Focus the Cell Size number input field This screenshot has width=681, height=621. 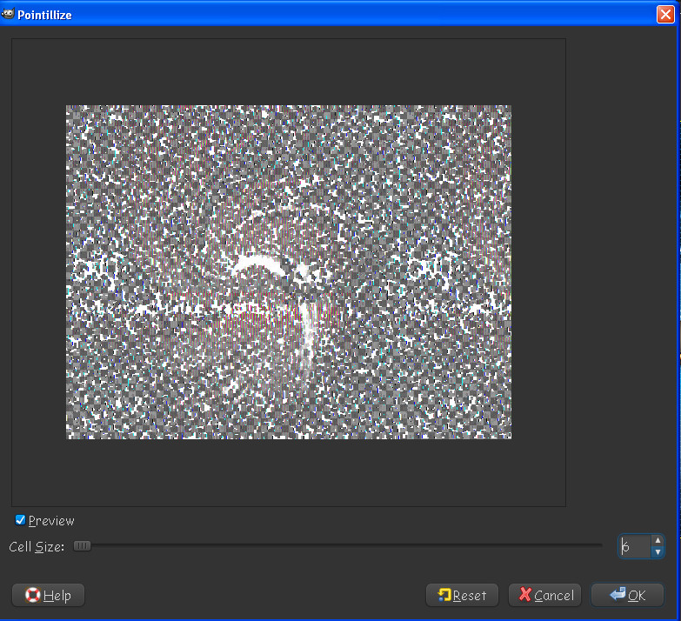point(634,546)
